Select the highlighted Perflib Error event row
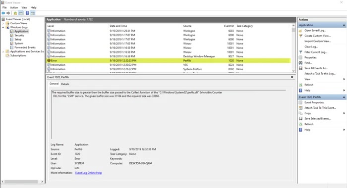Screen dimensions: 347x188 169,60
